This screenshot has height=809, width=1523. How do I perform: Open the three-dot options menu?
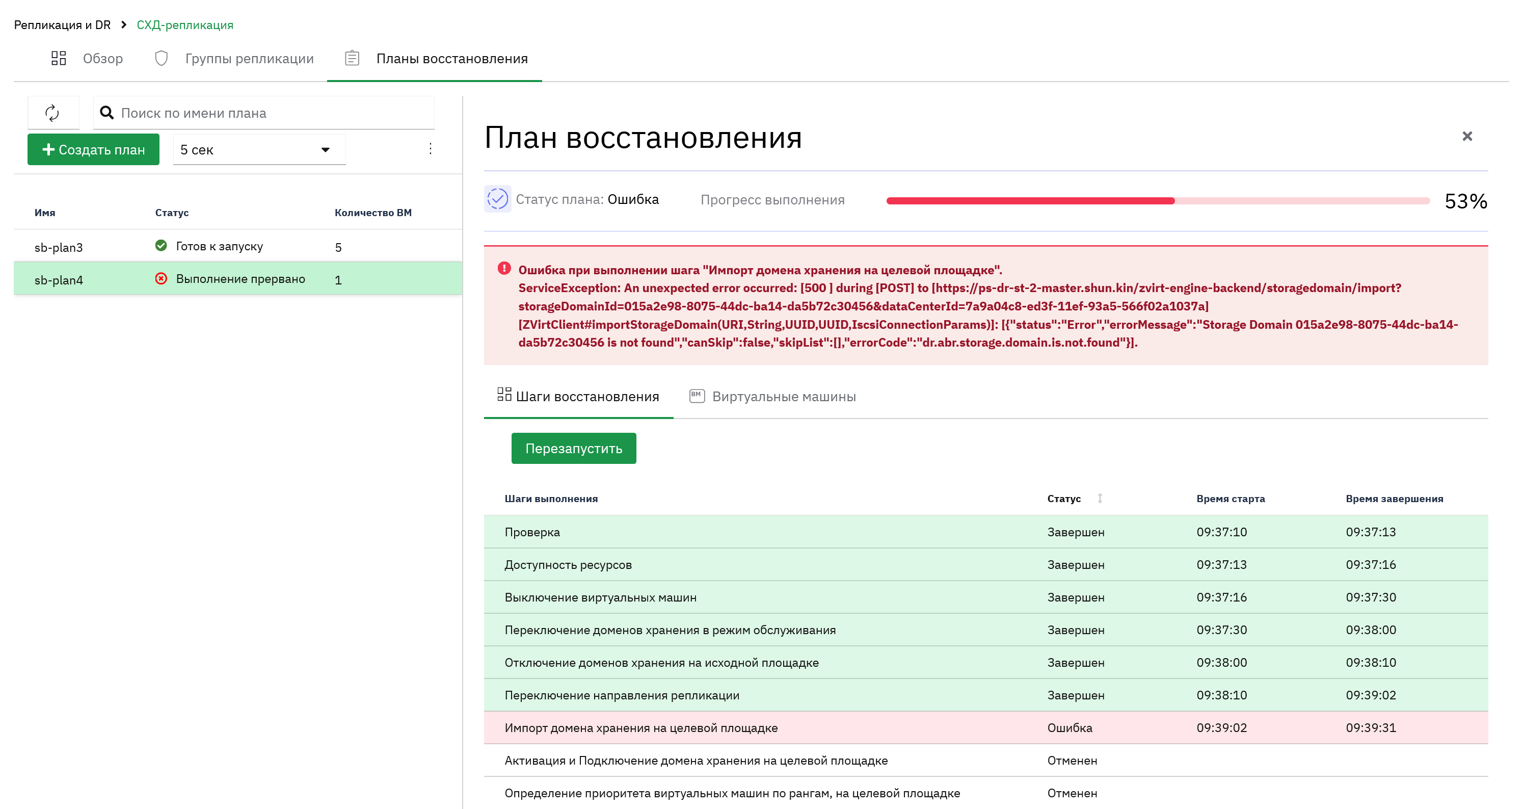[431, 149]
